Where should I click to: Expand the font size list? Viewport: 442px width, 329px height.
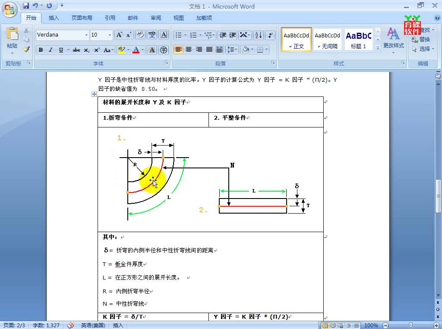point(110,35)
